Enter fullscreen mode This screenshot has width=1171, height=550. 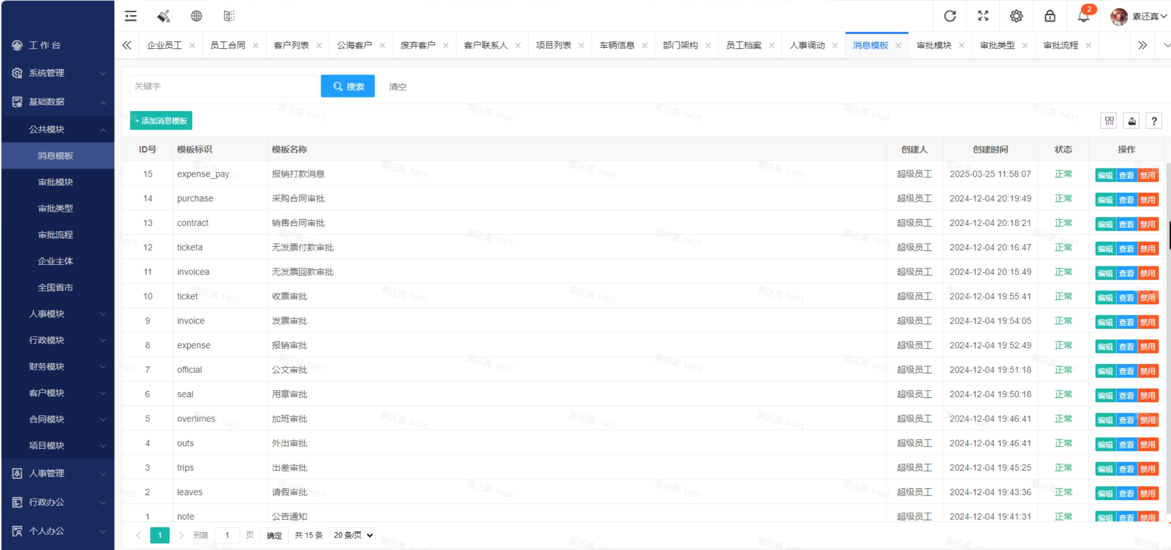click(983, 16)
